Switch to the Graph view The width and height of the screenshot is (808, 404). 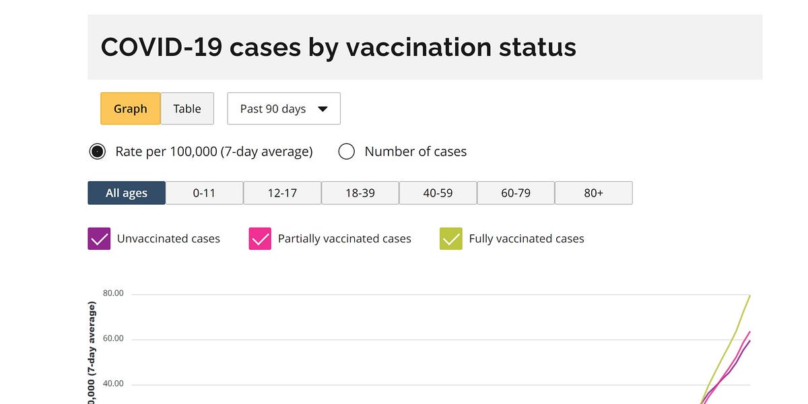coord(131,108)
